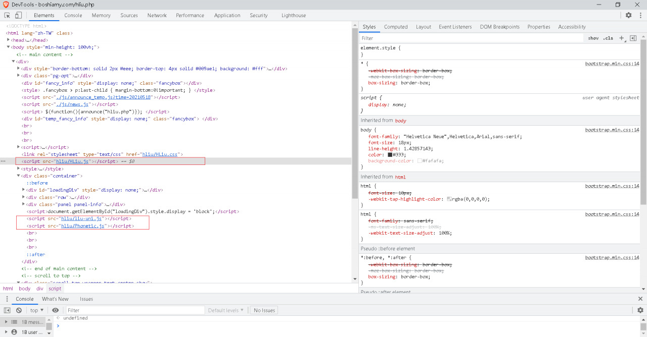The width and height of the screenshot is (647, 337).
Task: Click the #333 color swatch
Action: click(390, 155)
